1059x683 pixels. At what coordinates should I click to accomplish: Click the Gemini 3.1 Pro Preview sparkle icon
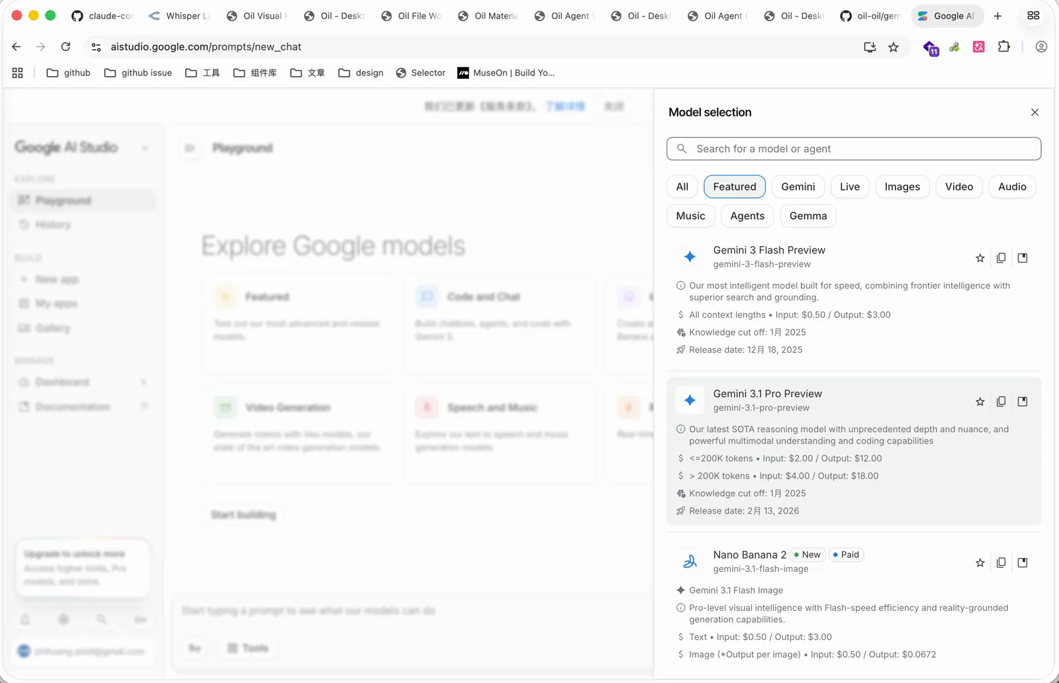[690, 400]
